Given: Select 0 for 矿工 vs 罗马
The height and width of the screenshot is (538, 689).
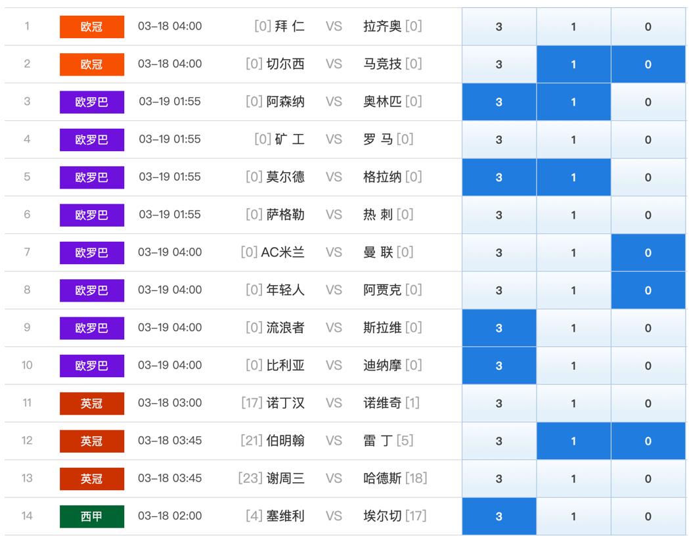Looking at the screenshot, I should pos(648,140).
